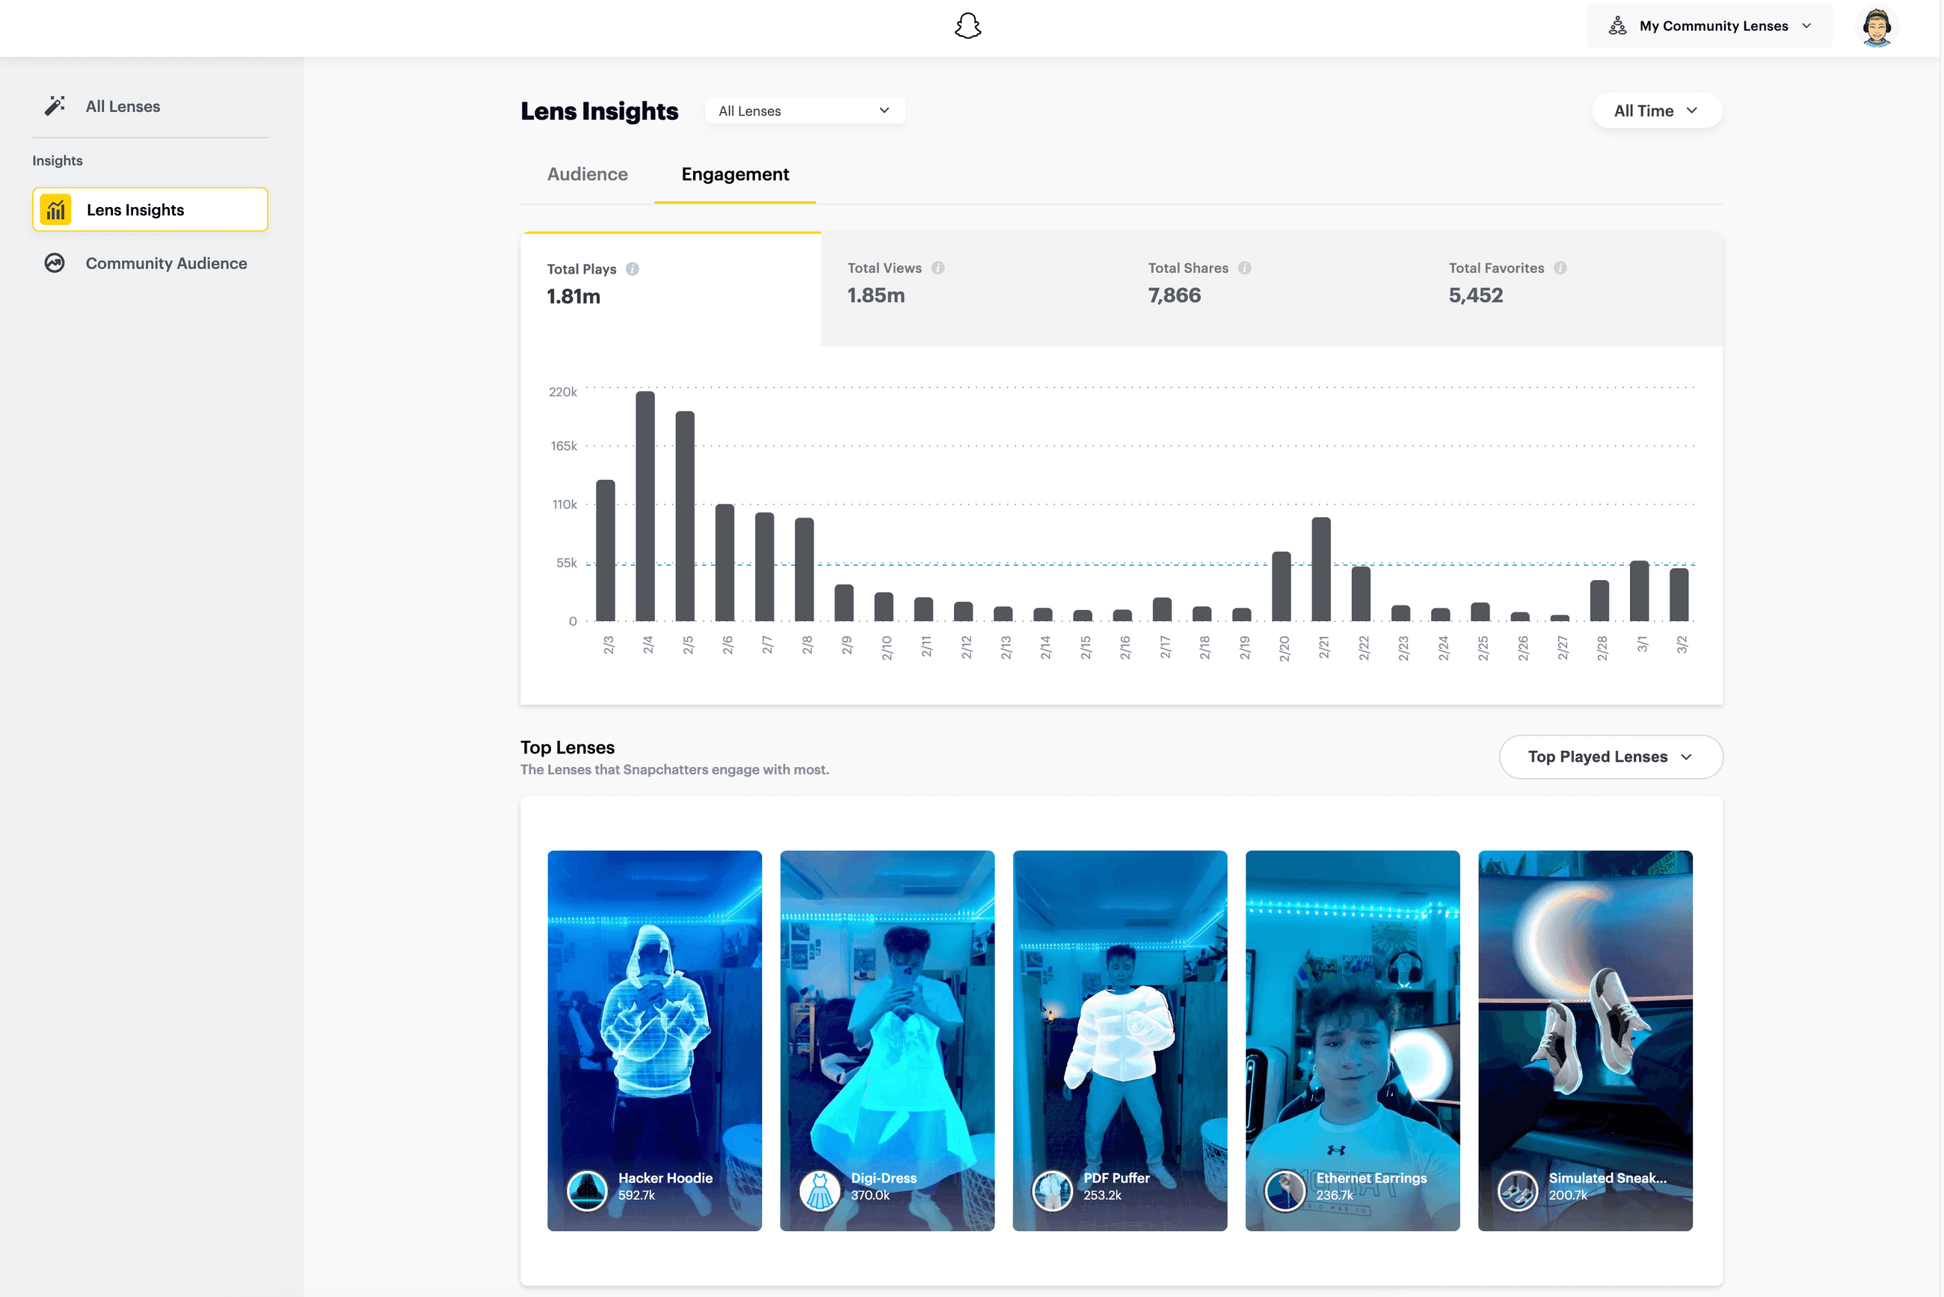Image resolution: width=1944 pixels, height=1297 pixels.
Task: Click the Total Shares info icon
Action: pyautogui.click(x=1244, y=268)
